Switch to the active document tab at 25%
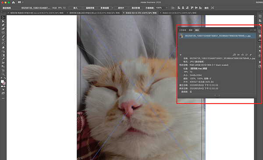 click(x=141, y=13)
